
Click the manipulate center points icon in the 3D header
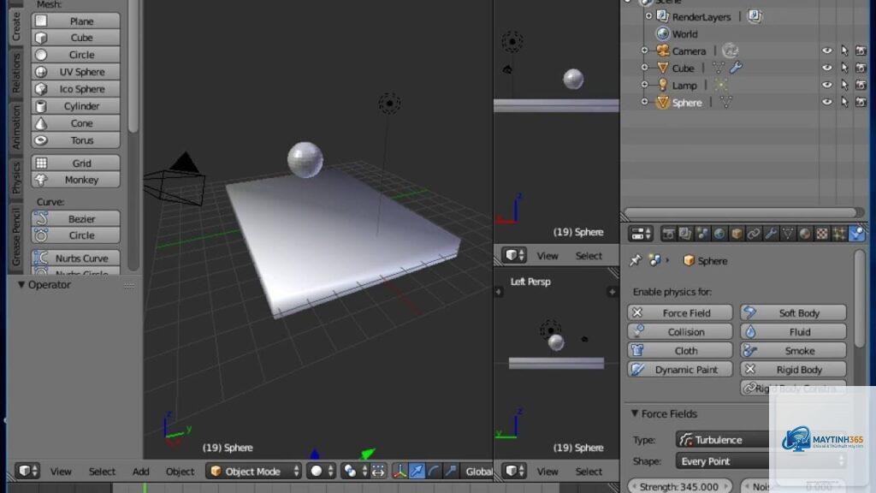coord(378,472)
